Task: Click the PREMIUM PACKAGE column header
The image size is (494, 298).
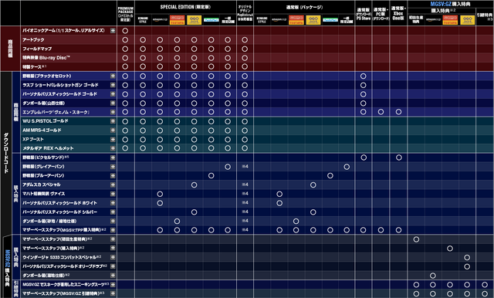Action: (x=125, y=15)
